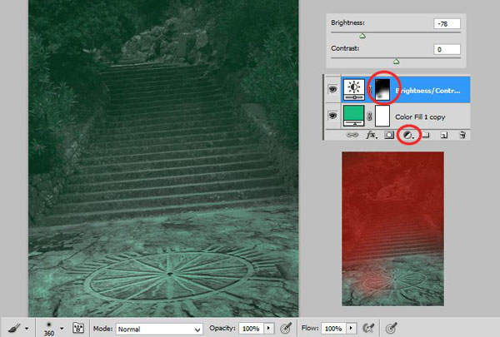500x337 pixels.
Task: Open the brush Mode dropdown
Action: (159, 329)
